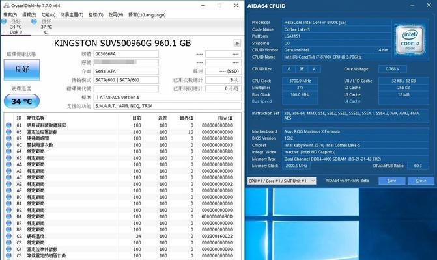
Task: Select Disk 0 tab showing 34 °C
Action: tap(16, 27)
